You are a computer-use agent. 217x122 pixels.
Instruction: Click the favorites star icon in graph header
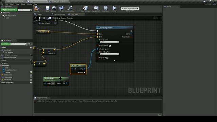pos(35,18)
